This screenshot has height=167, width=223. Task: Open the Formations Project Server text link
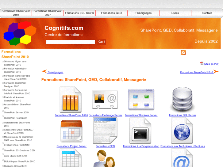point(71,146)
